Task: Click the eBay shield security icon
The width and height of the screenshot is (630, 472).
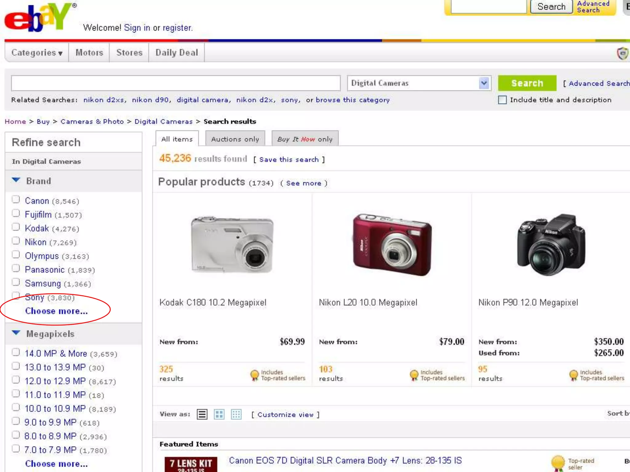Action: tap(622, 53)
